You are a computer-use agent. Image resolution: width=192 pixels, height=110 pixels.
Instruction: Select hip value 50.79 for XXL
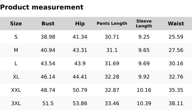80,90
